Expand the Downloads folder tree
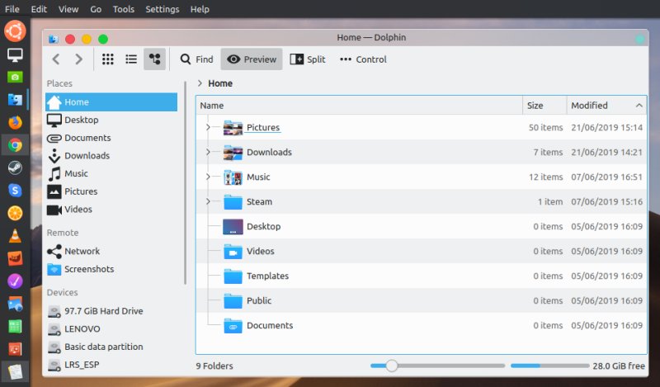The image size is (660, 387). pos(208,153)
